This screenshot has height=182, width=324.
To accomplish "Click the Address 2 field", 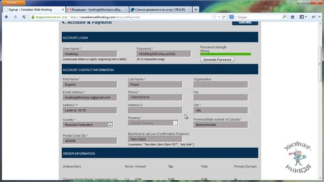I will pyautogui.click(x=155, y=110).
